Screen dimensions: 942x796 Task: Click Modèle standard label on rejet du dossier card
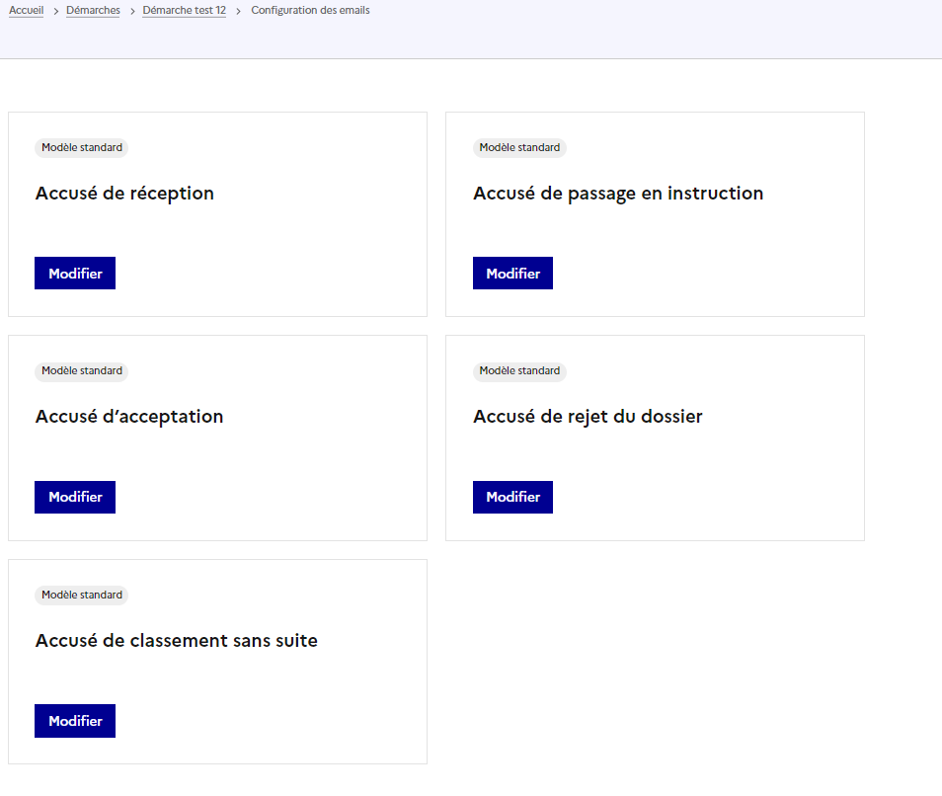coord(519,371)
